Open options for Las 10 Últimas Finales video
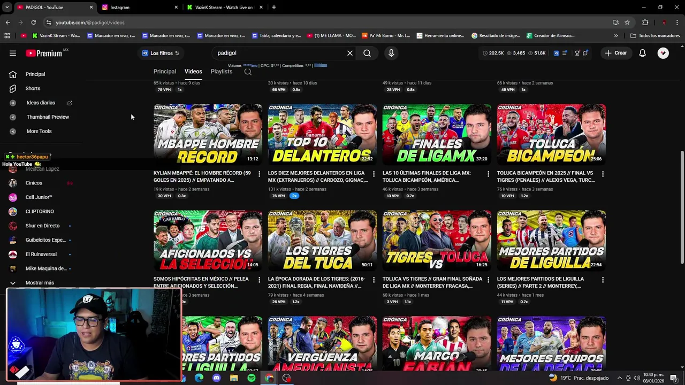The width and height of the screenshot is (685, 385). point(488,174)
